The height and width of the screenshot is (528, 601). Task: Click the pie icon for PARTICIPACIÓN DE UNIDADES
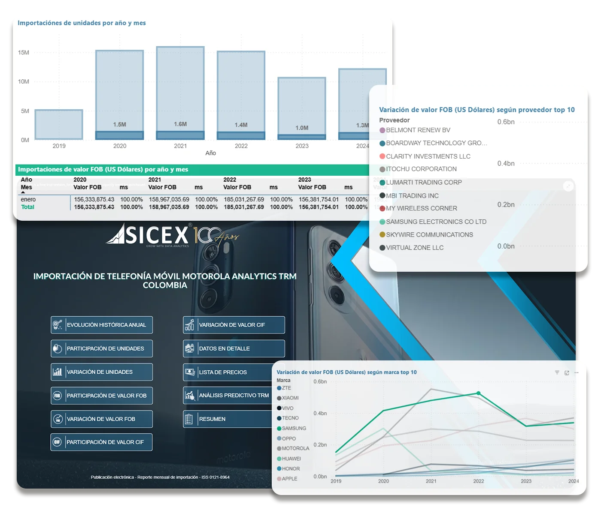point(58,348)
